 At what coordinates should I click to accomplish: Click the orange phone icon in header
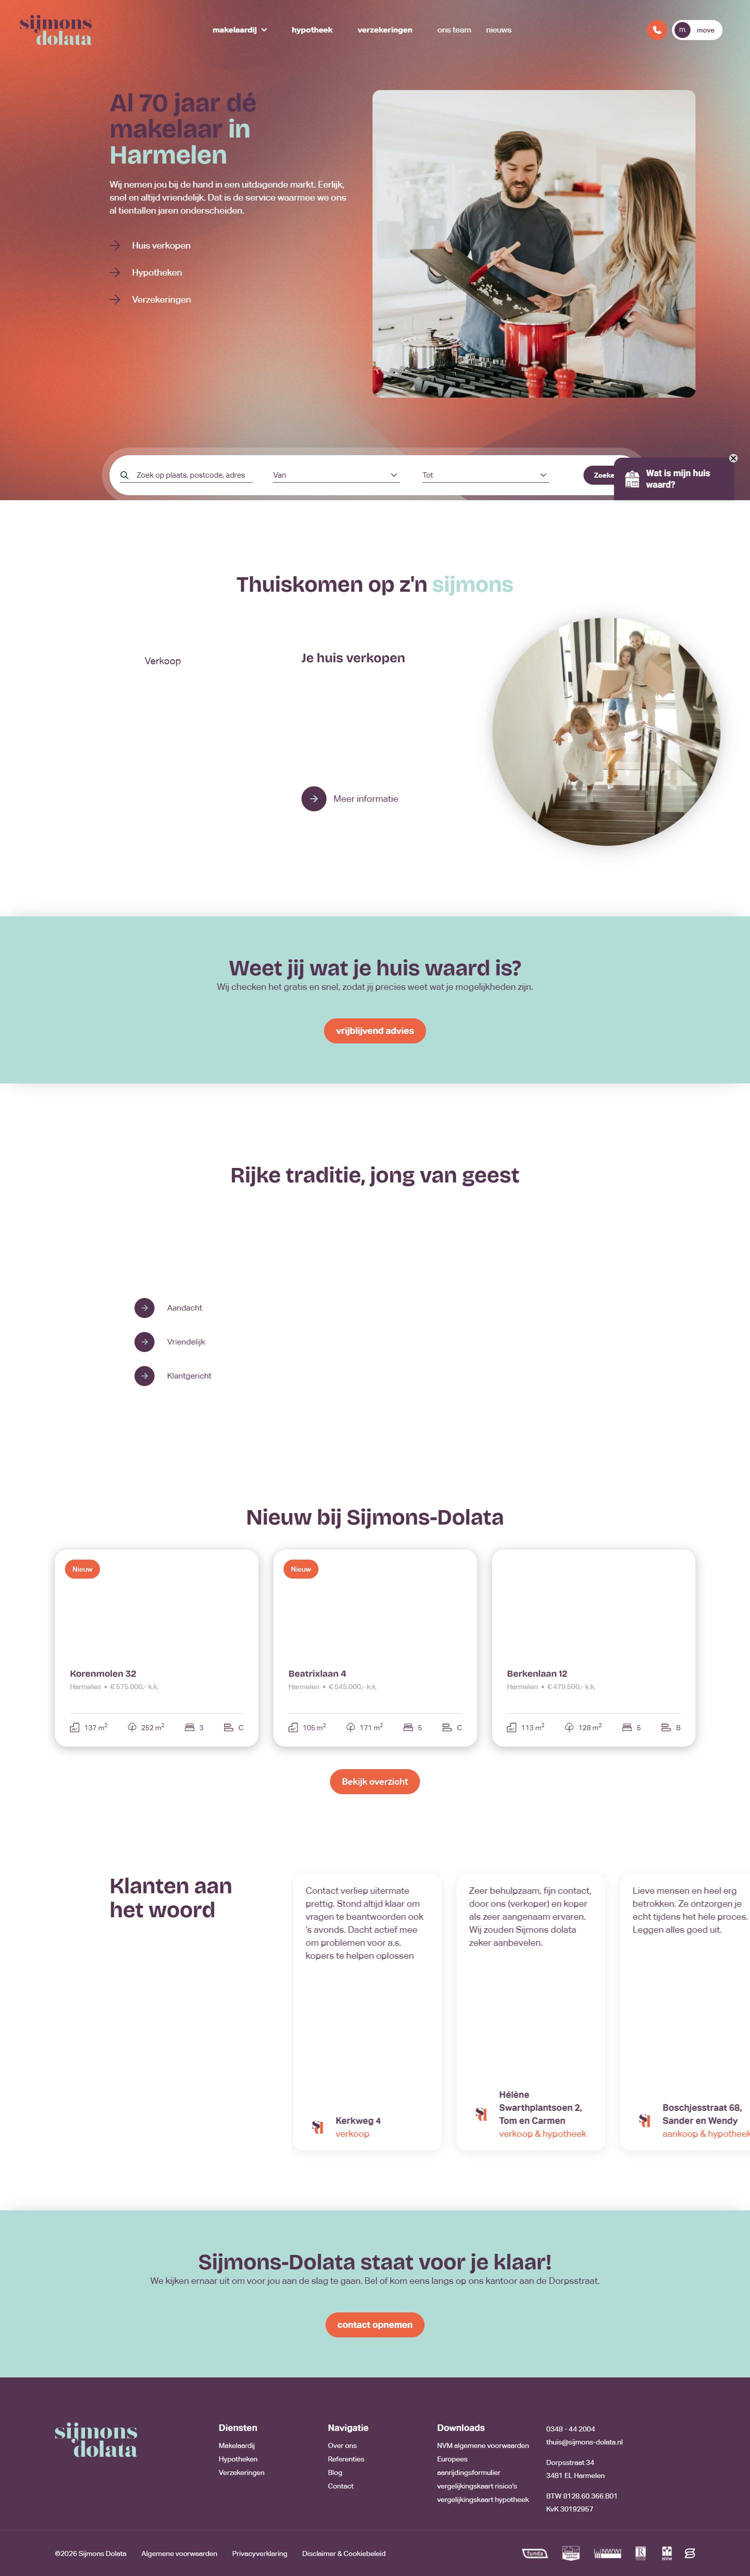pyautogui.click(x=656, y=30)
